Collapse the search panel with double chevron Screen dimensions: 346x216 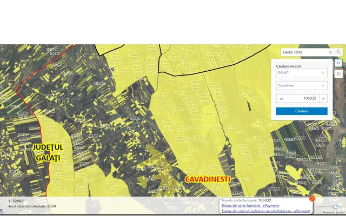338,63
